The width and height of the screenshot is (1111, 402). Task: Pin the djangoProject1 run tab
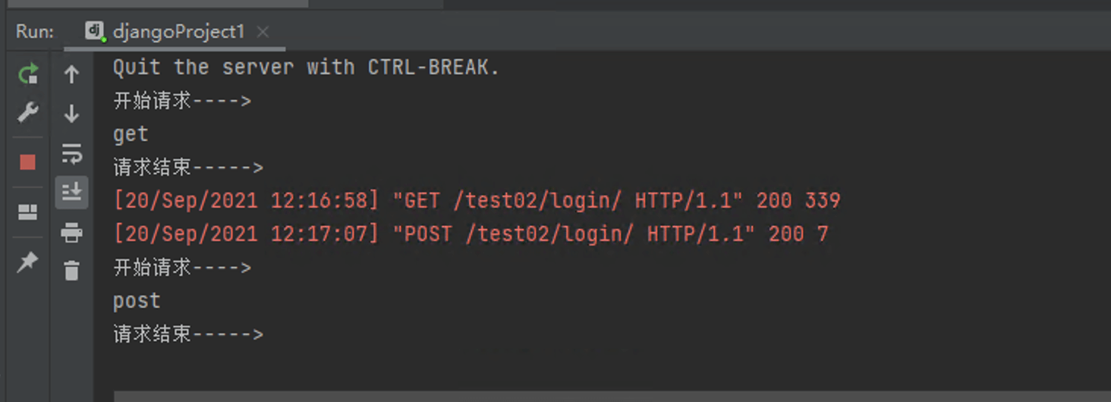(28, 262)
